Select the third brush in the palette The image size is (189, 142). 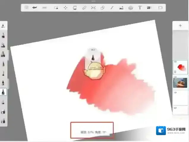(3, 54)
